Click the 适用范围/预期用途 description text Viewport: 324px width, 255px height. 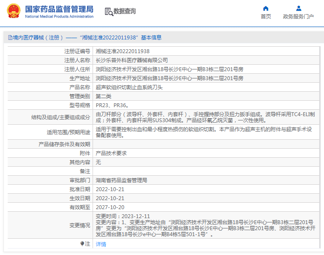(x=204, y=132)
